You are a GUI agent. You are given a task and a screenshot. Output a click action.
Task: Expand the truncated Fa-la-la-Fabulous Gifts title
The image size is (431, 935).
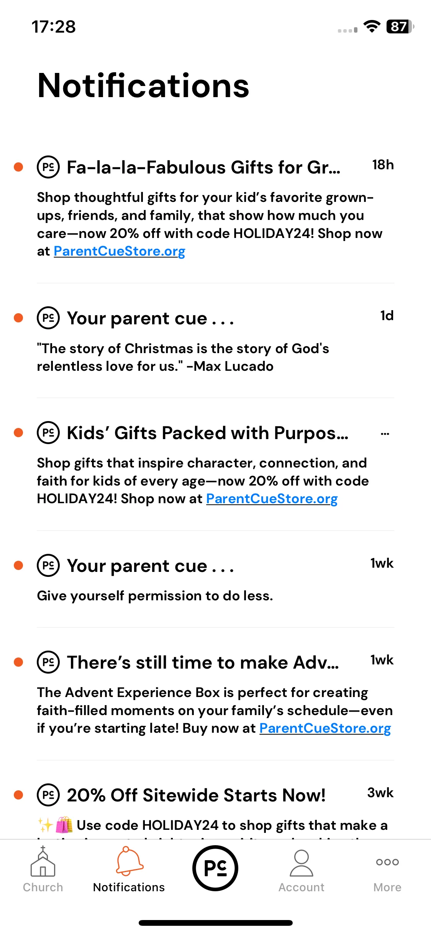point(203,167)
